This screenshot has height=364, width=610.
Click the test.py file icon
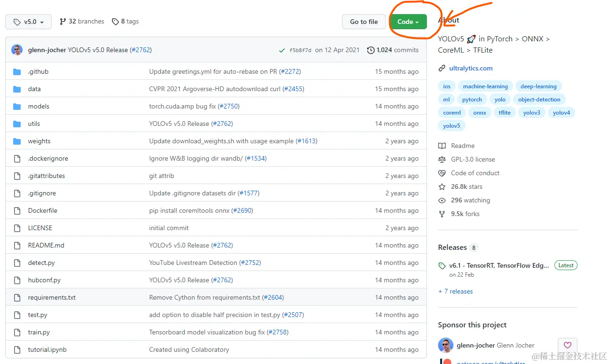click(17, 315)
